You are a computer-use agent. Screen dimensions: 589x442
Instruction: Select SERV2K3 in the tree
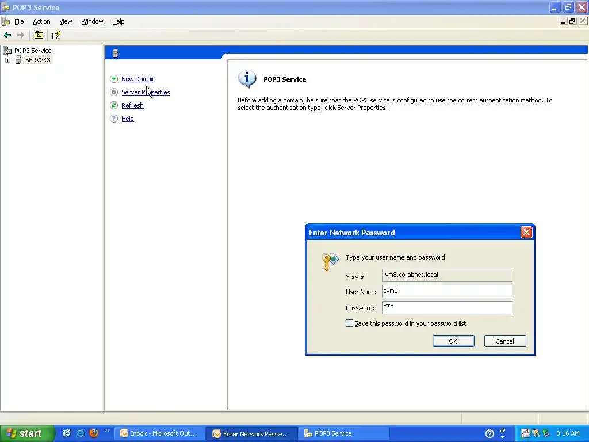37,60
